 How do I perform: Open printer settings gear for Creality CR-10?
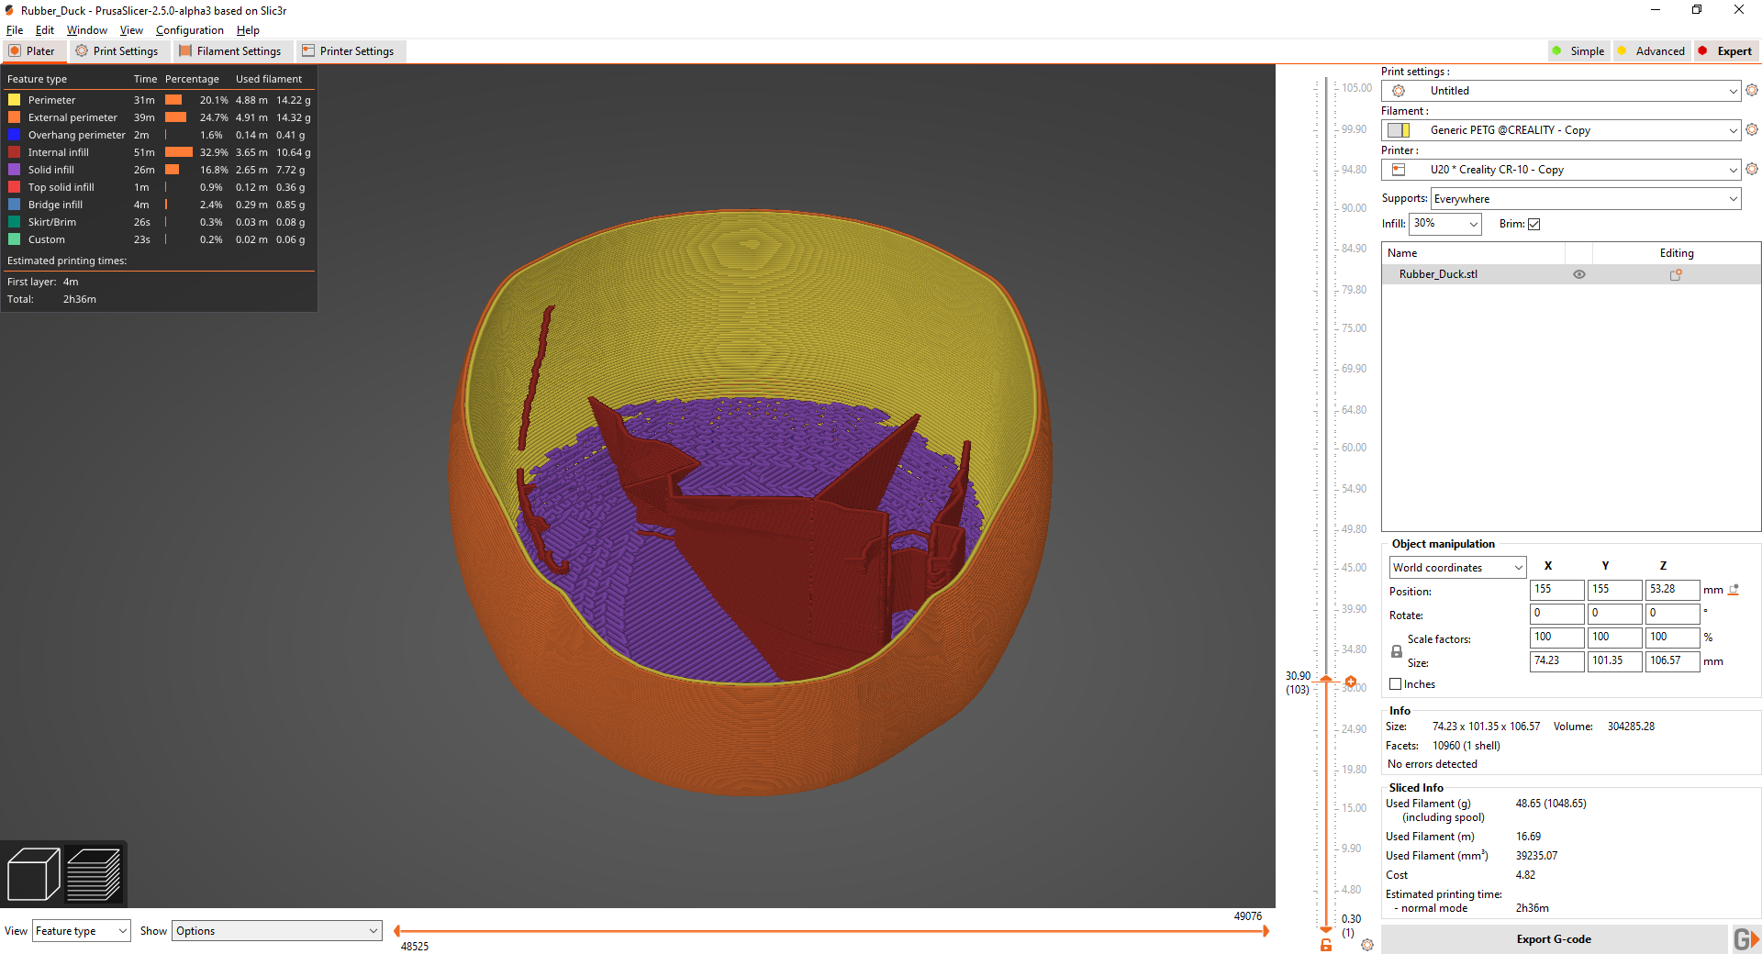click(x=1752, y=169)
